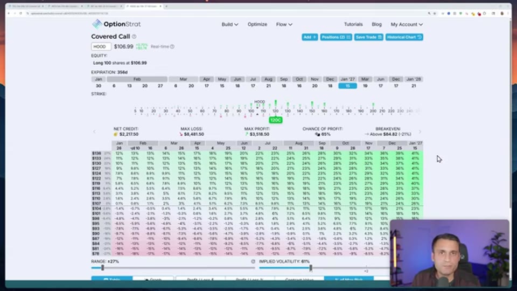
Task: Select the May 15 expiration date
Action: click(222, 86)
